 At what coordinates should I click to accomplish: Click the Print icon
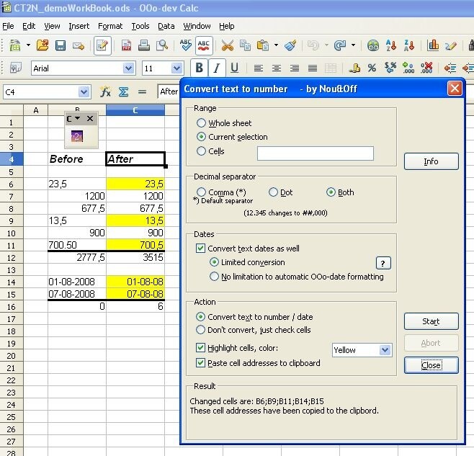144,45
